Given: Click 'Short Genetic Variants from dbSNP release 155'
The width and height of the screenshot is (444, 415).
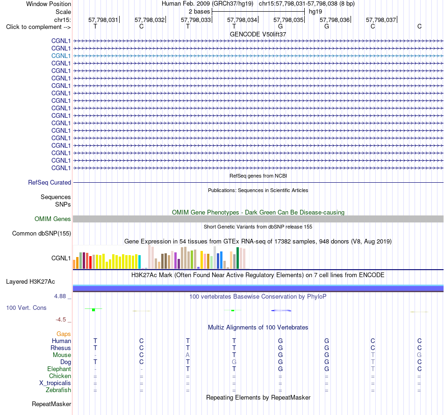Looking at the screenshot, I should 258,227.
